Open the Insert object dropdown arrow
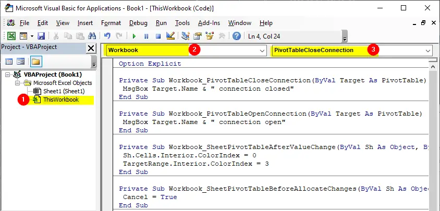 pyautogui.click(x=32, y=36)
